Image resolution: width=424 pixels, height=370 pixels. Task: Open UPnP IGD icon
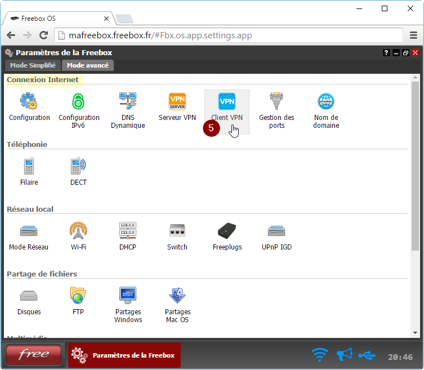tap(276, 231)
